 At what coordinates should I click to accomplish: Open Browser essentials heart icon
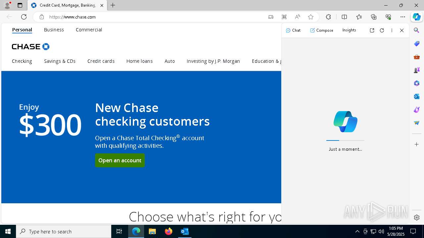[x=388, y=17]
